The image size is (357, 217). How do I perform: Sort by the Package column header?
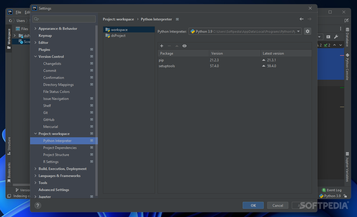click(184, 53)
